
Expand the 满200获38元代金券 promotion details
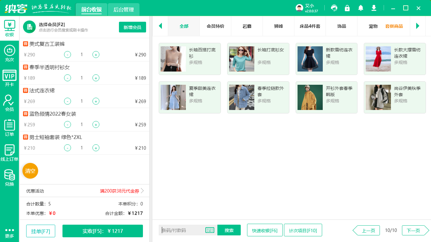[x=120, y=191]
